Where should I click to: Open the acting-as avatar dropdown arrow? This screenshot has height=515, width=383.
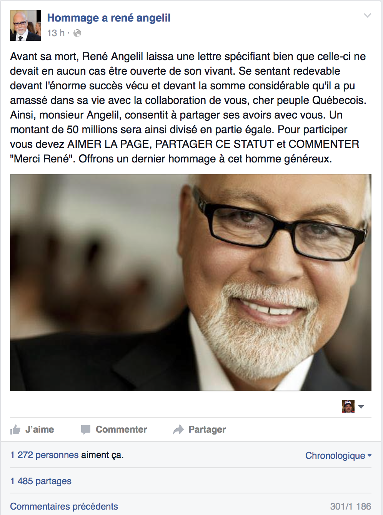[361, 407]
